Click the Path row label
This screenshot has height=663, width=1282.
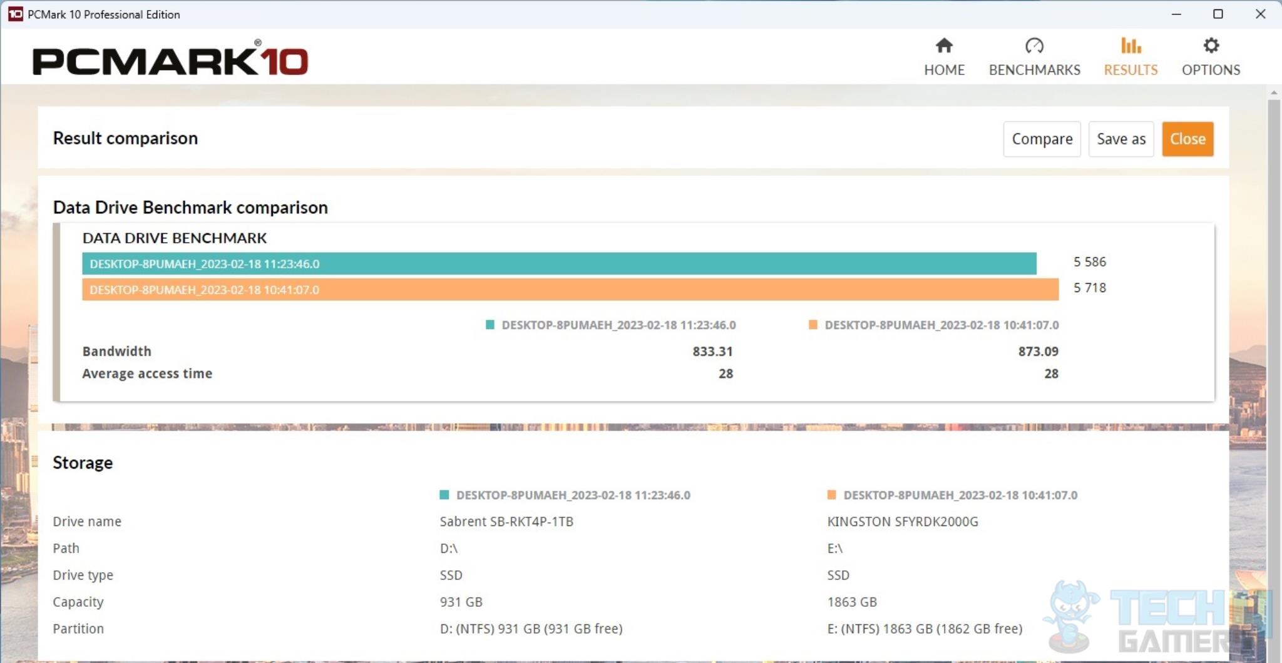point(66,549)
